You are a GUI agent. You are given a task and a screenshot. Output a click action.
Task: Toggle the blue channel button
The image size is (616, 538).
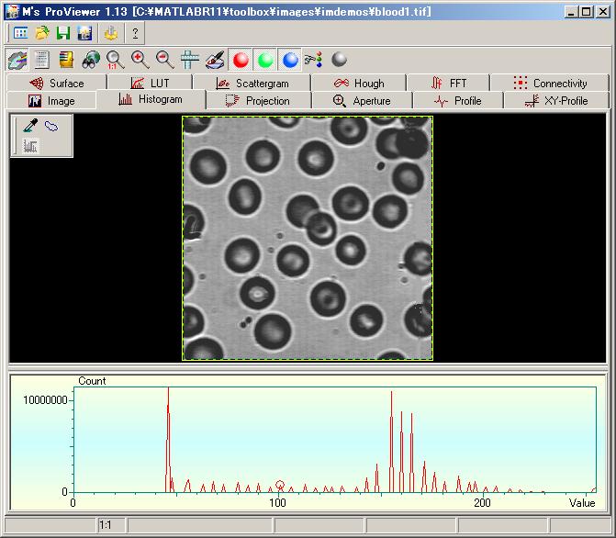pyautogui.click(x=290, y=61)
